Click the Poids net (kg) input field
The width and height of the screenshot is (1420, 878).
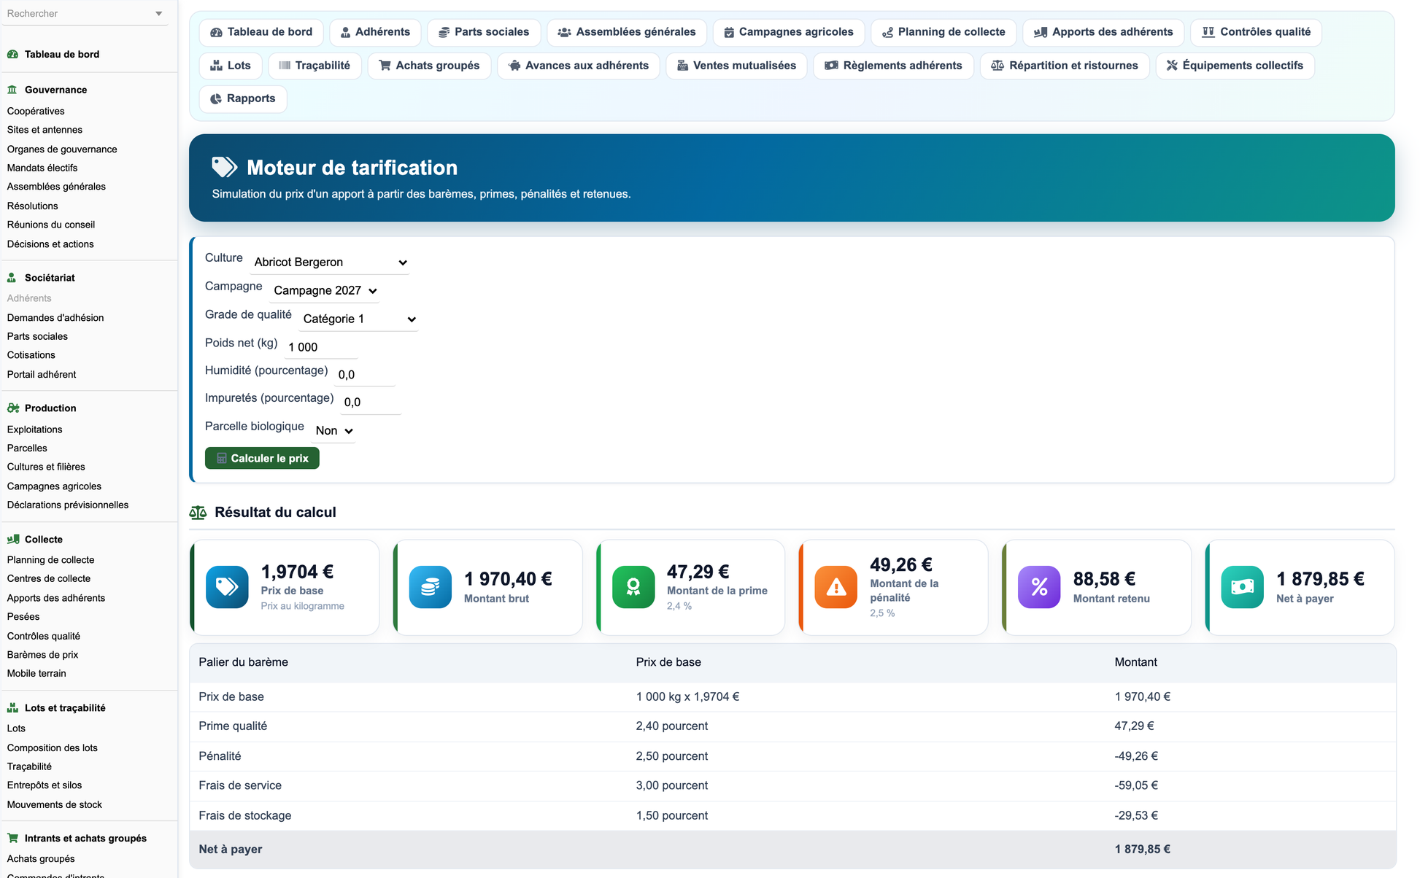click(x=321, y=347)
